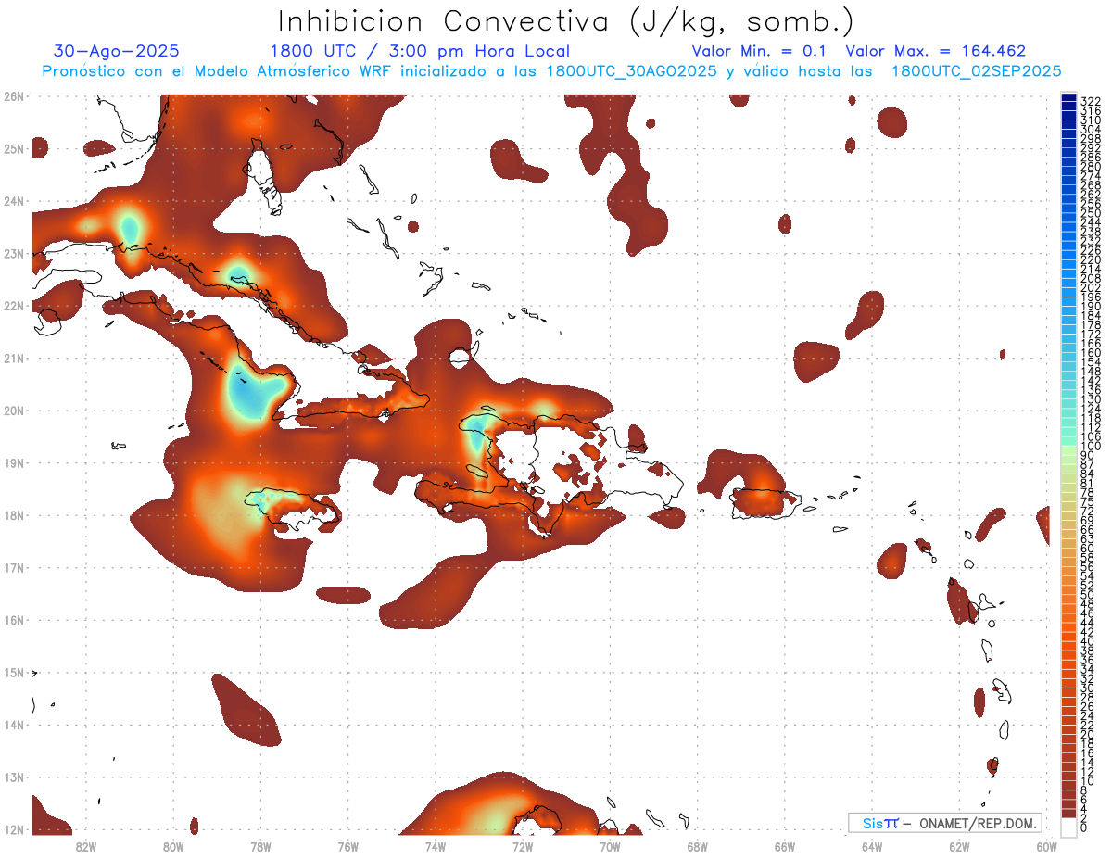1112x859 pixels.
Task: Click latitude label '20N'
Action: [x=13, y=411]
